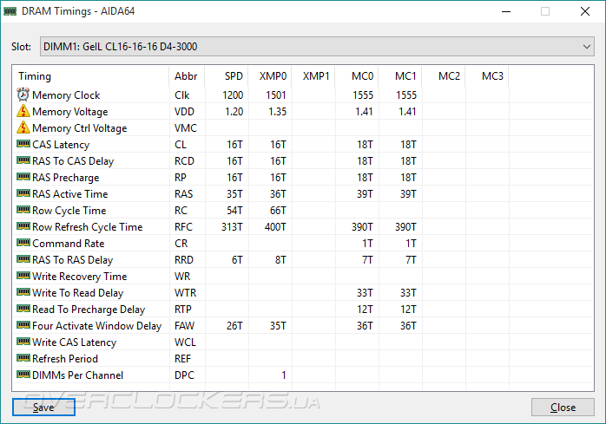The image size is (606, 424).
Task: Click the Write CAS Latency chip icon
Action: [x=23, y=342]
